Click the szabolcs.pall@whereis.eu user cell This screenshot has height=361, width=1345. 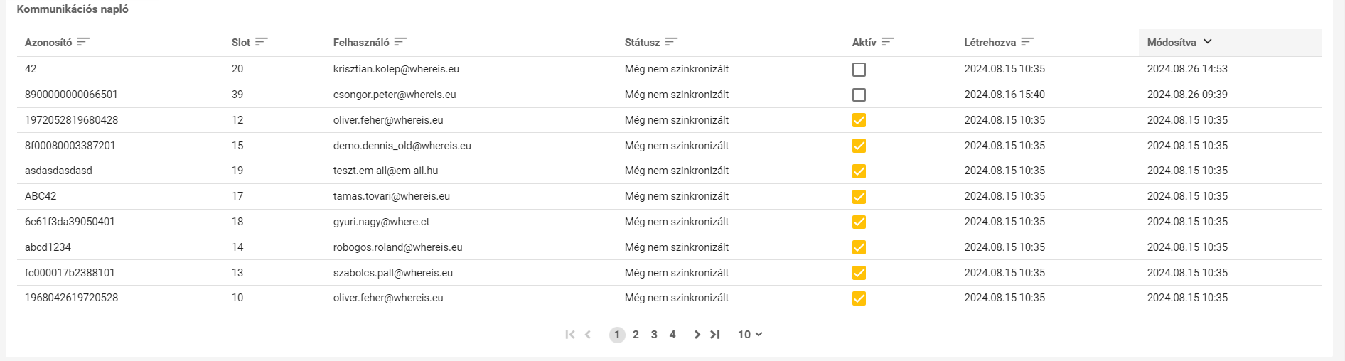(393, 273)
